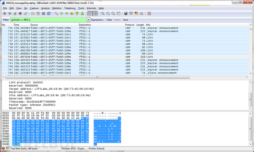Edit display filters icon
This screenshot has height=152, width=254.
(x=131, y=14)
